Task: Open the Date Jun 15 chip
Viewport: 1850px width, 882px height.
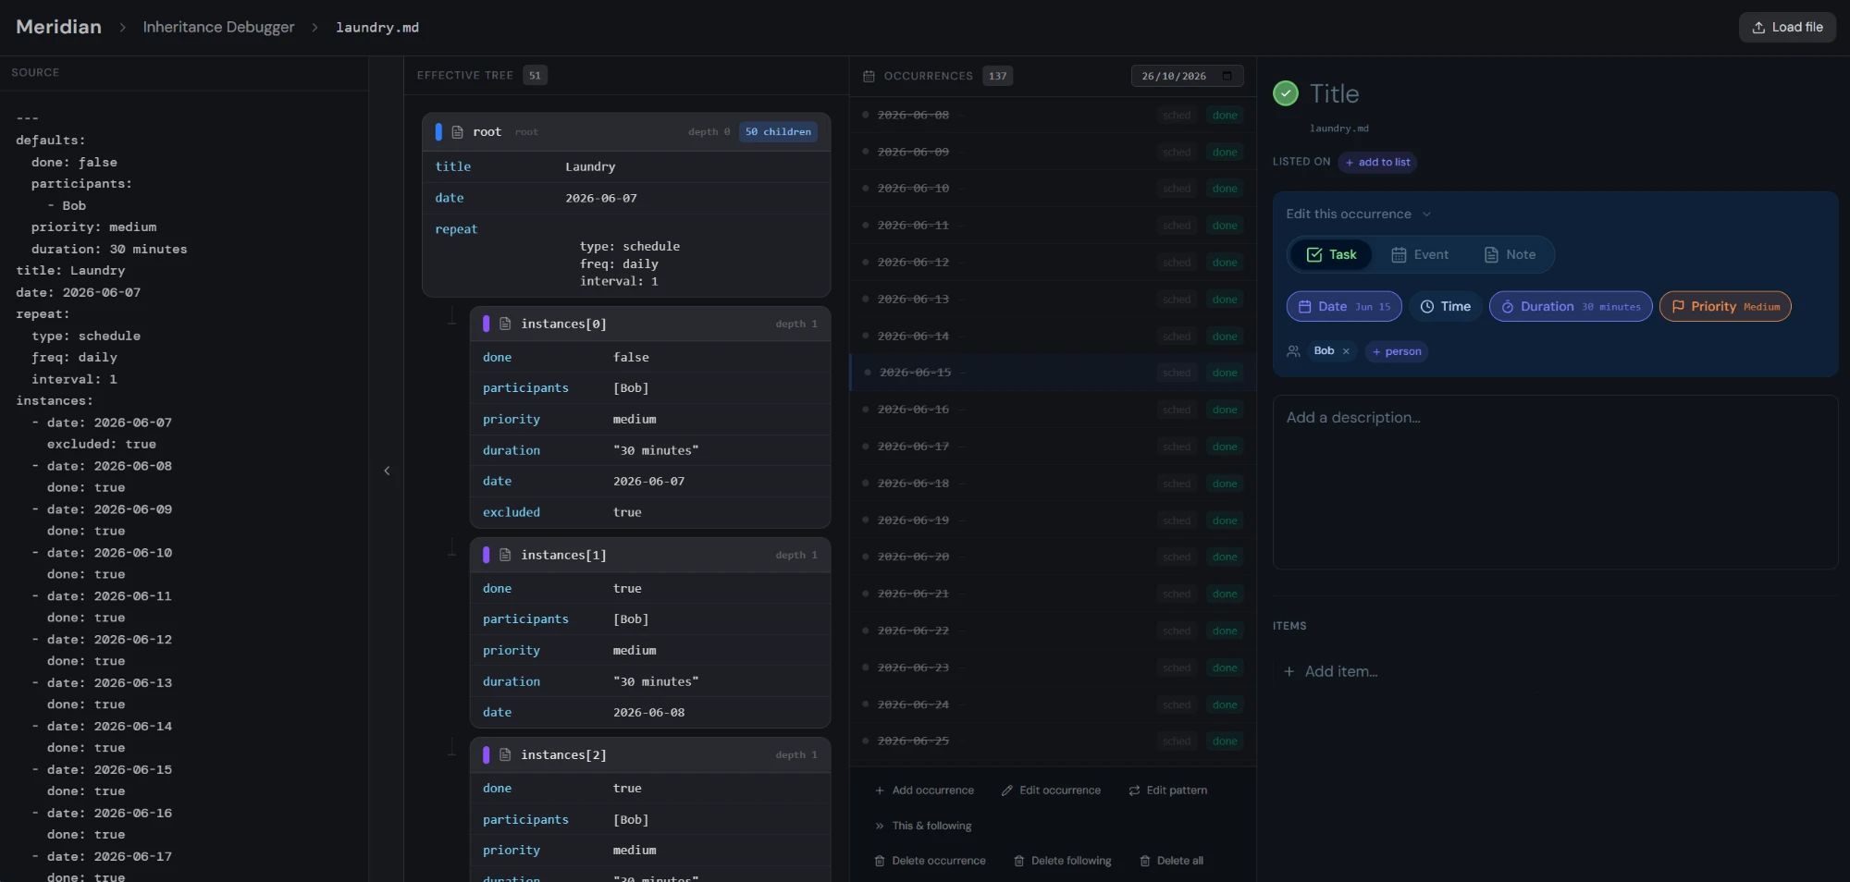Action: [x=1344, y=307]
